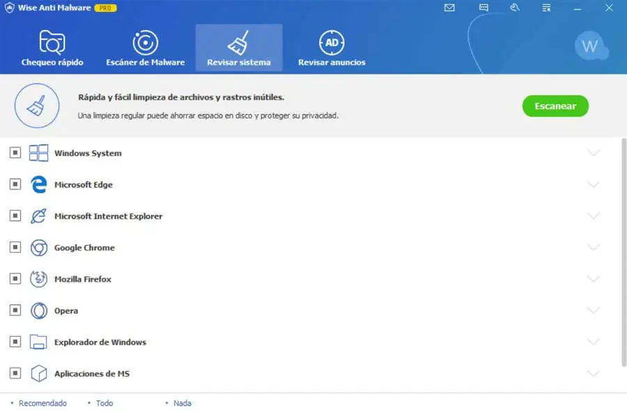Open the feedback chat icon in title bar
The width and height of the screenshot is (627, 412).
click(484, 8)
